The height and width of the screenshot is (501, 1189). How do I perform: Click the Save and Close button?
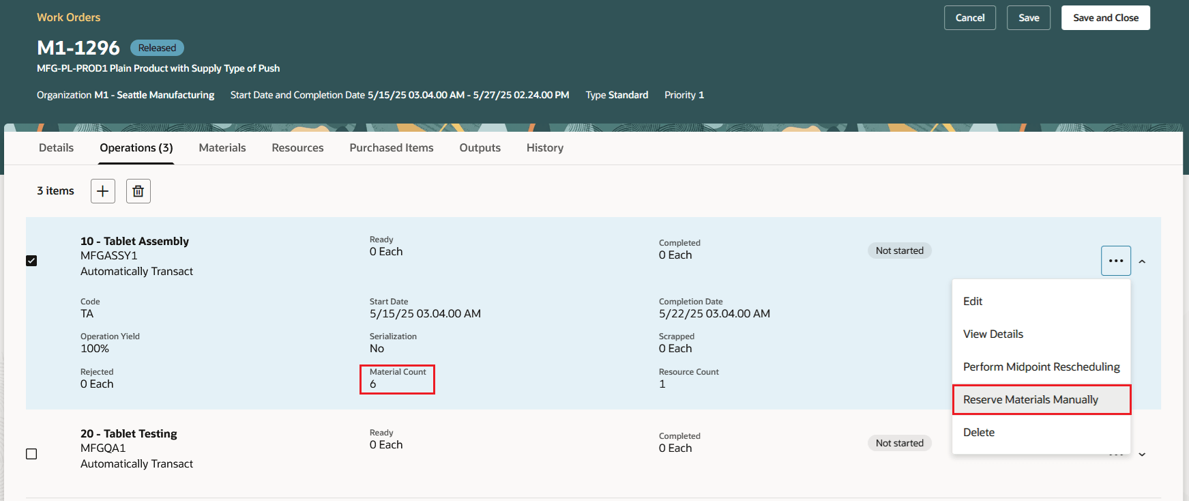point(1106,18)
